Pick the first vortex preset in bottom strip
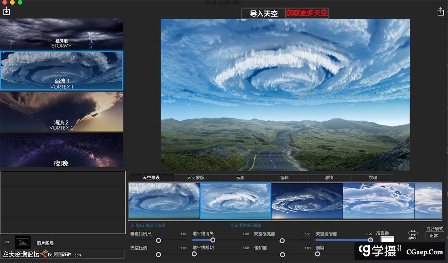Viewport: 448px width, 263px height. [x=164, y=201]
